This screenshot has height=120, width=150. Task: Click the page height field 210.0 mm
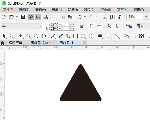(x=59, y=29)
